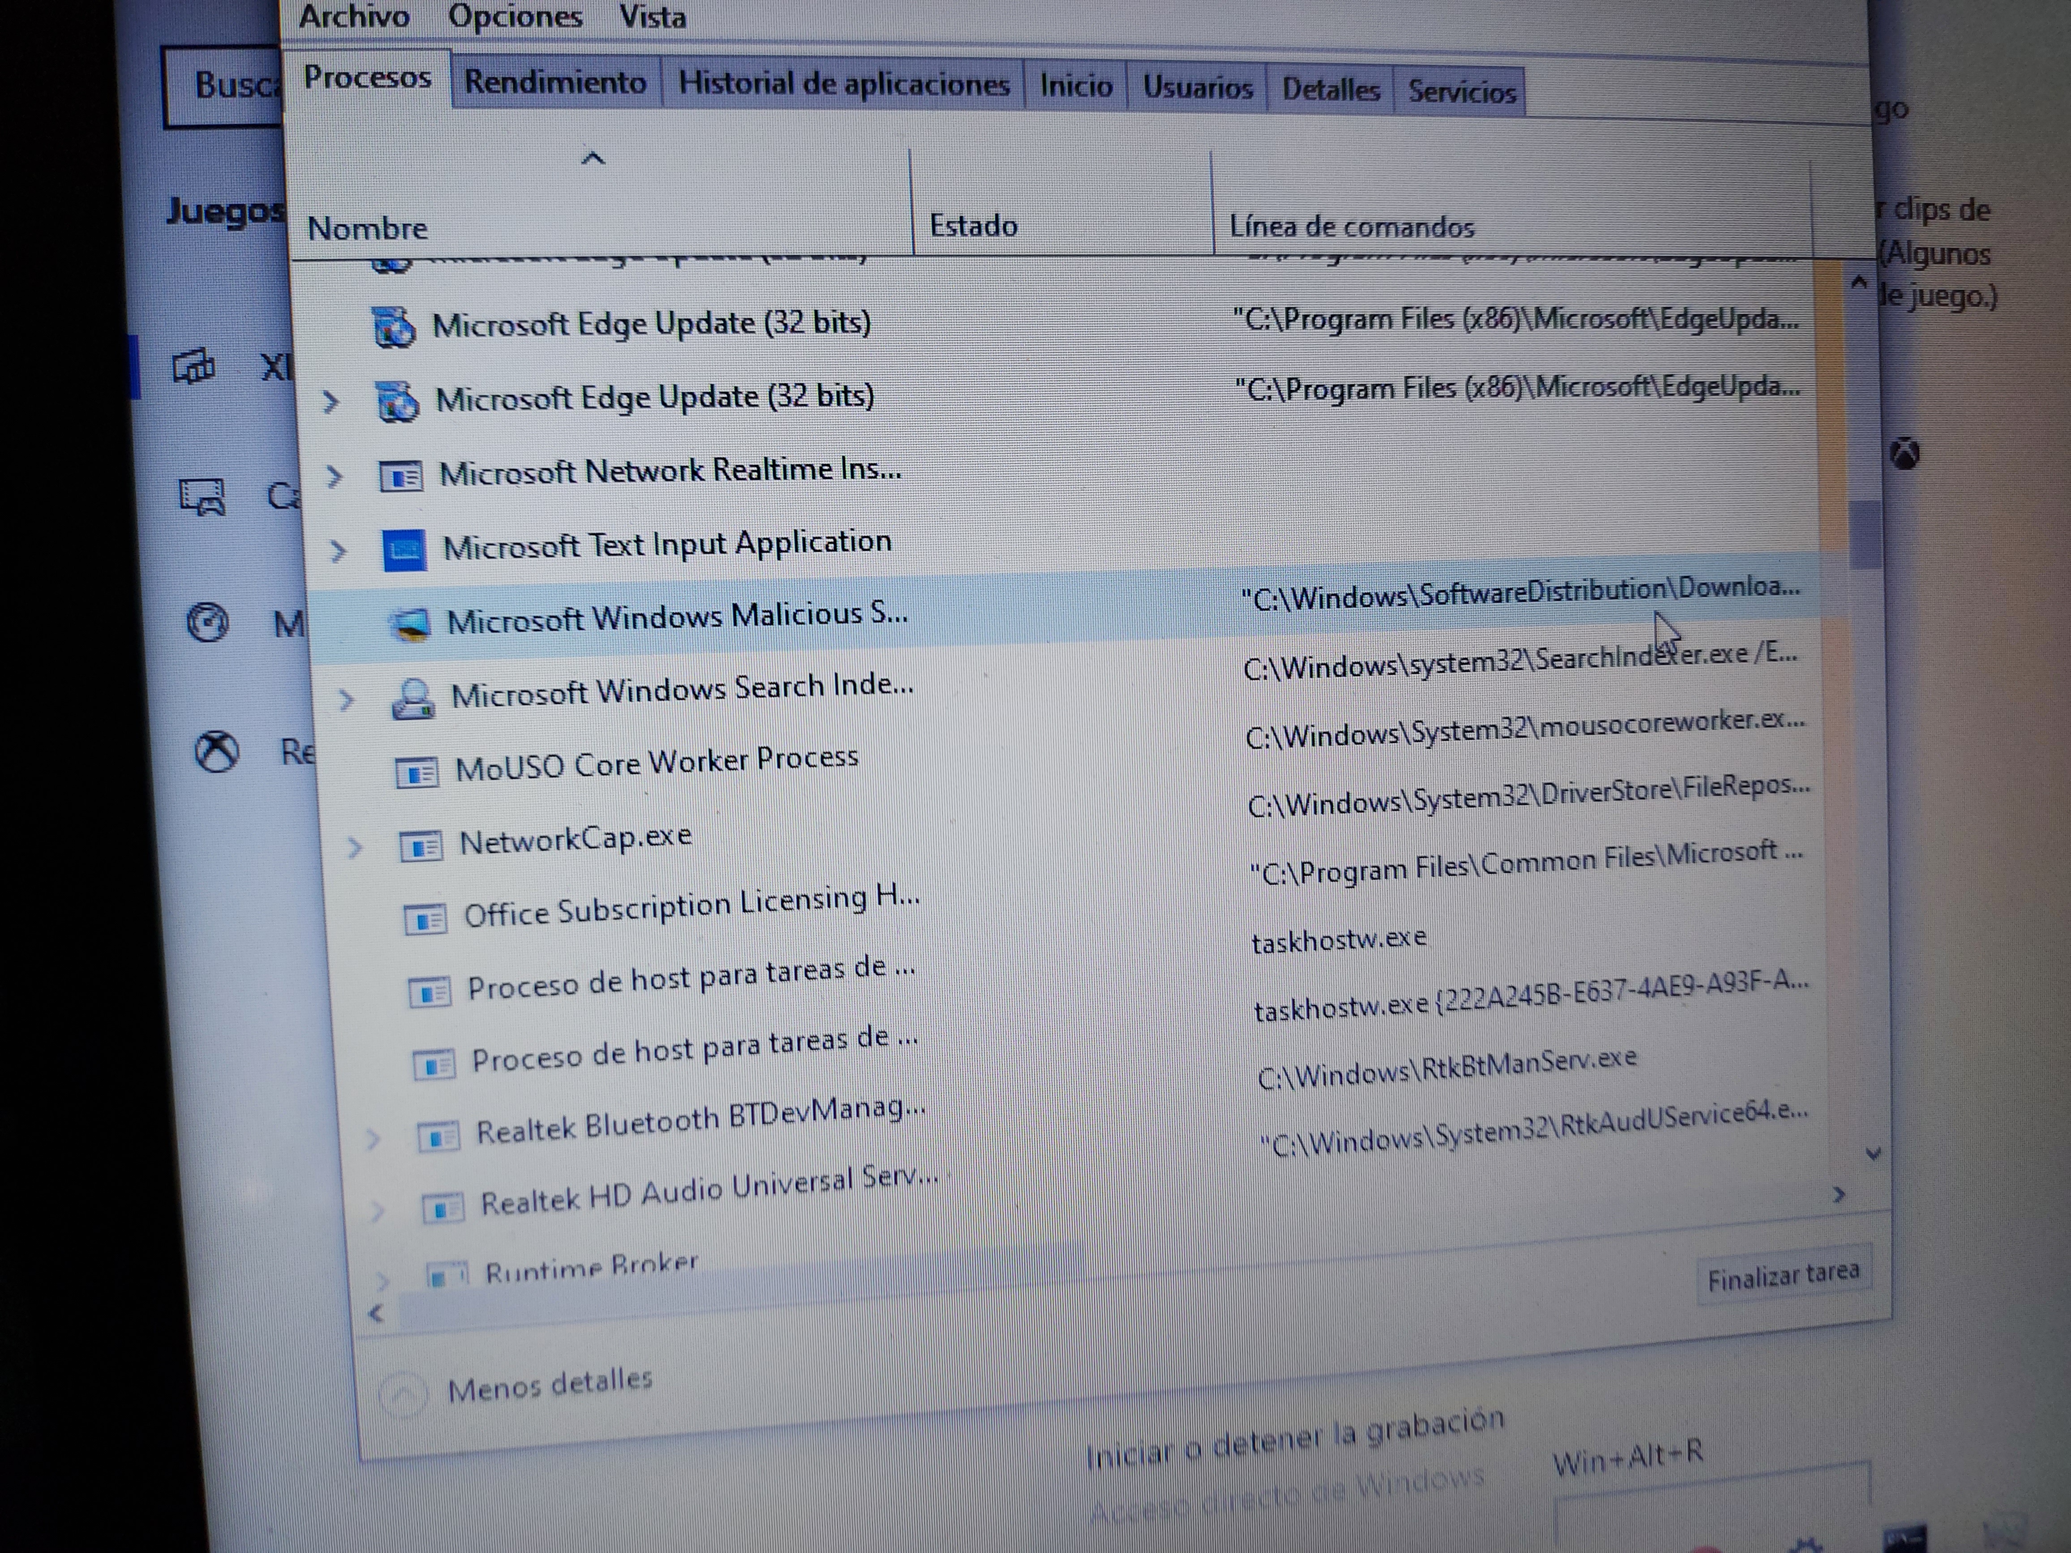
Task: Click Menos detalles collapse arrow icon
Action: coord(404,1395)
